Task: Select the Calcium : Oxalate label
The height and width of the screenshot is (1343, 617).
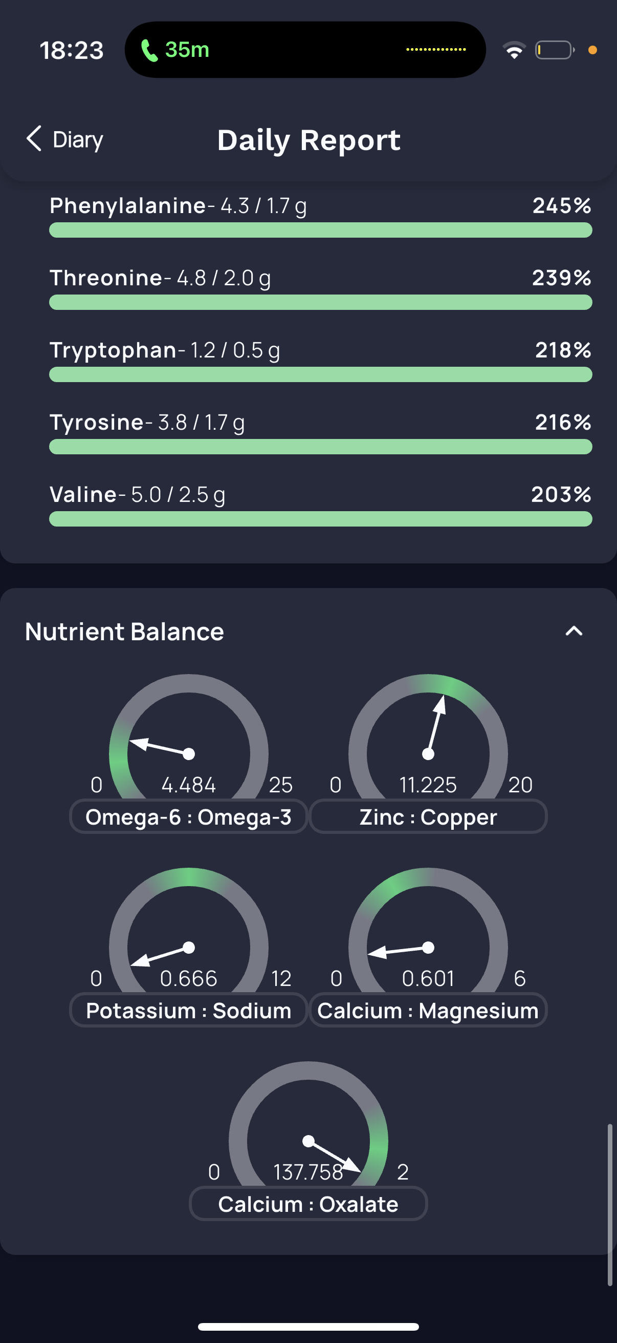Action: click(x=308, y=1204)
